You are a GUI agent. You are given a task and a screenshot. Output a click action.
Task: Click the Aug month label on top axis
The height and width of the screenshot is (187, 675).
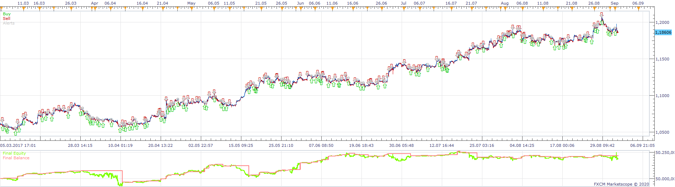[505, 3]
